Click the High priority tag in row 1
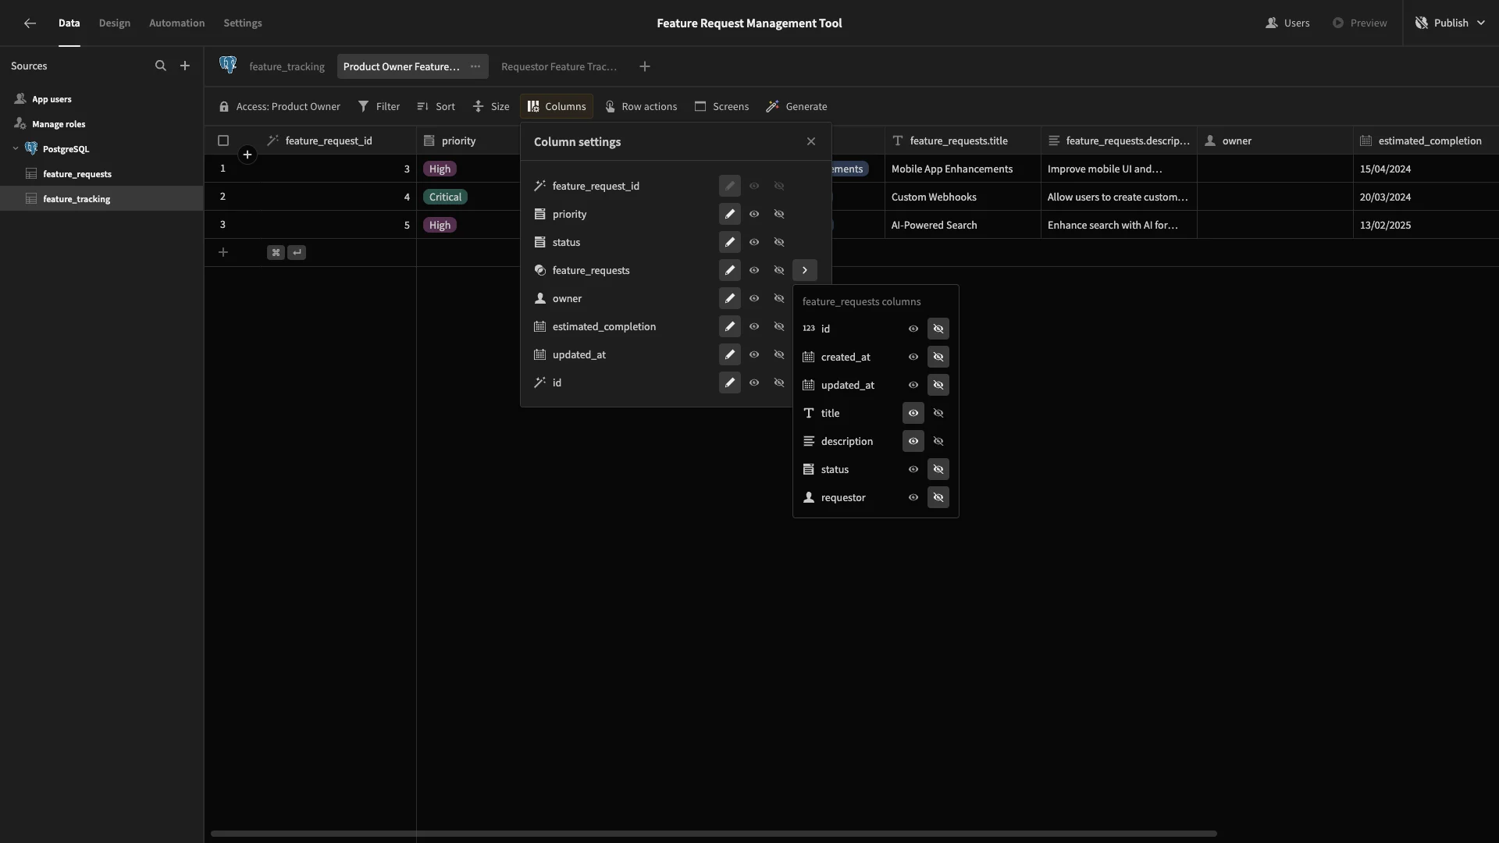 (x=440, y=169)
